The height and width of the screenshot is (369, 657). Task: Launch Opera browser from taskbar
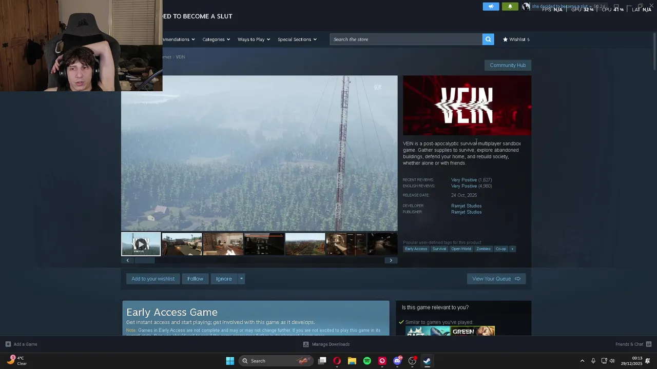337,361
